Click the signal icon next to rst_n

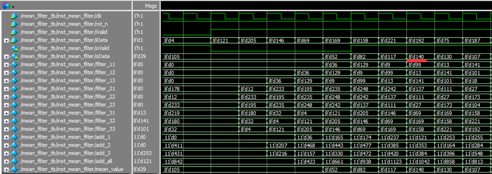tap(15, 24)
